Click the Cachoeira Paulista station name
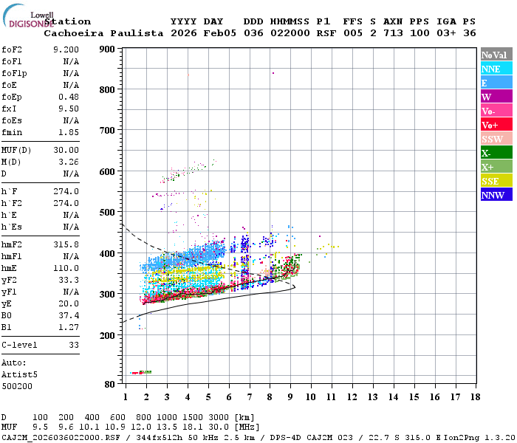The height and width of the screenshot is (443, 517). [x=103, y=33]
